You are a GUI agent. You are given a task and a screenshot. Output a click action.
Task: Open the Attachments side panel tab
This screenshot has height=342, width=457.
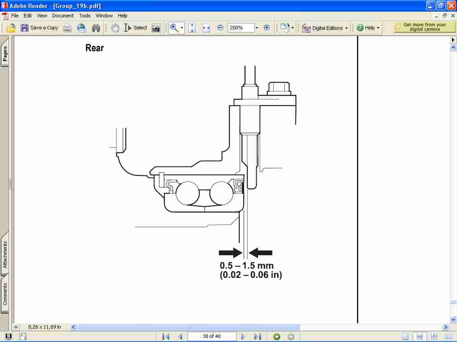pyautogui.click(x=5, y=253)
